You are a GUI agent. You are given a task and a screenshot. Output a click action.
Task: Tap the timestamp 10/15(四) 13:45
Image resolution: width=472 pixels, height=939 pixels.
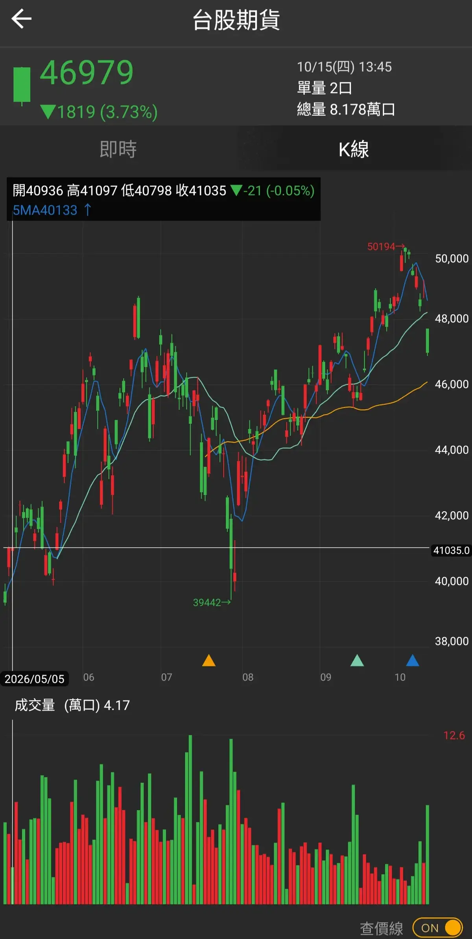tap(344, 67)
